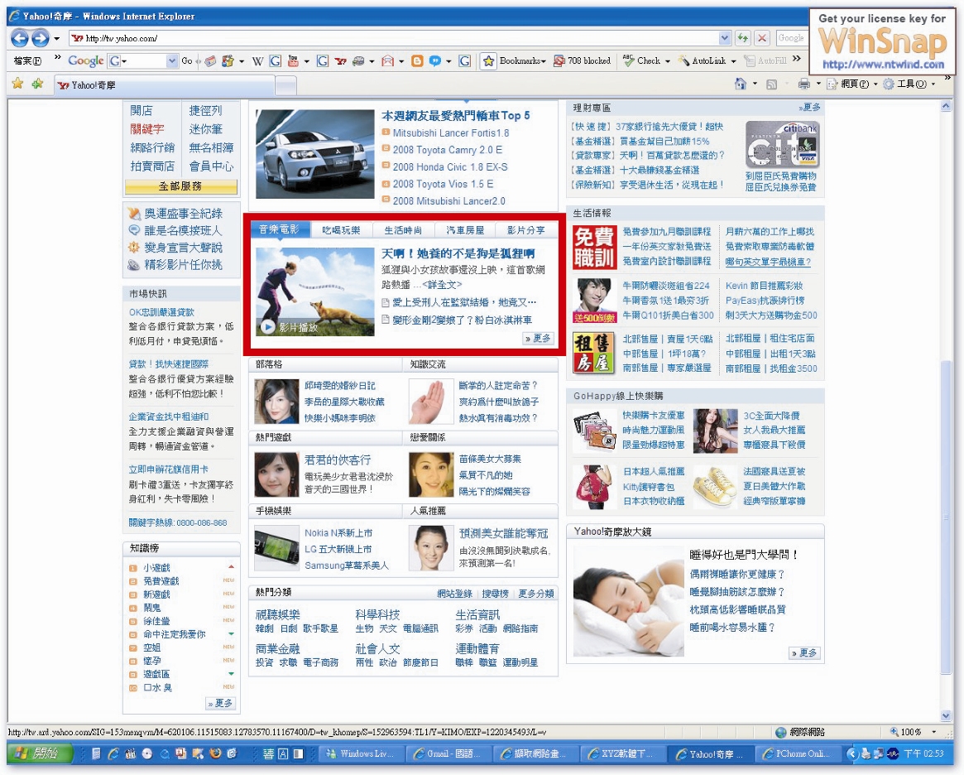Open the Favorites Center star icon

point(18,84)
